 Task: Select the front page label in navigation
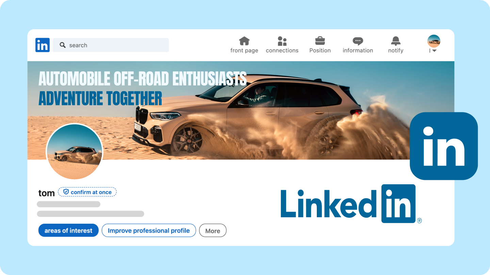[x=244, y=51]
